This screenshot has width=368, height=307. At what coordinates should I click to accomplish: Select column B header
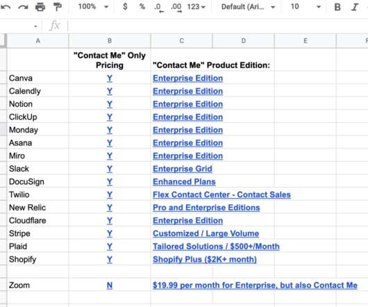tap(110, 41)
